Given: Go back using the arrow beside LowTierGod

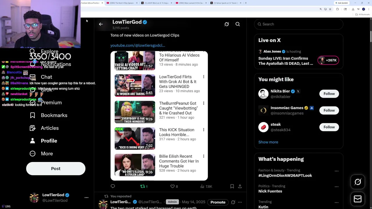Looking at the screenshot, I should 101,24.
